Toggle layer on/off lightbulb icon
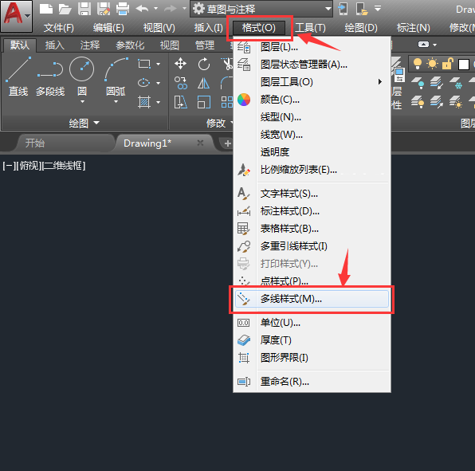This screenshot has height=471, width=475. coord(418,64)
